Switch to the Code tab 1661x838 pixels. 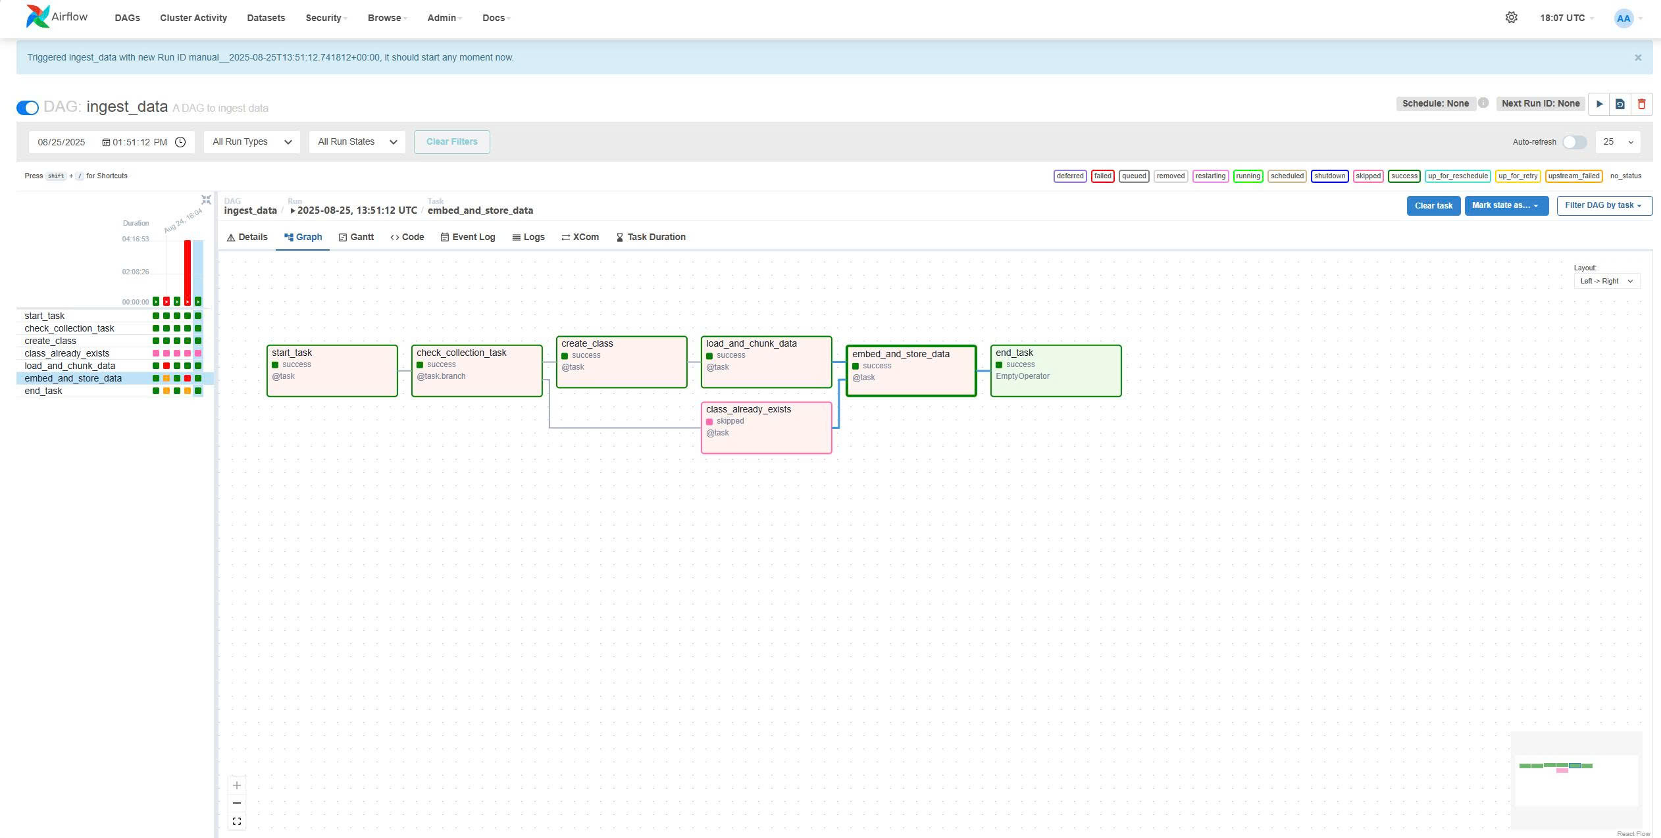[407, 237]
